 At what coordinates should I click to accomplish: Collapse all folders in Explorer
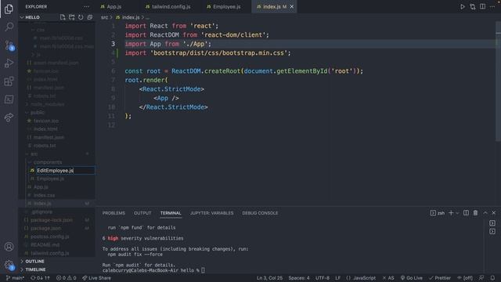[90, 17]
